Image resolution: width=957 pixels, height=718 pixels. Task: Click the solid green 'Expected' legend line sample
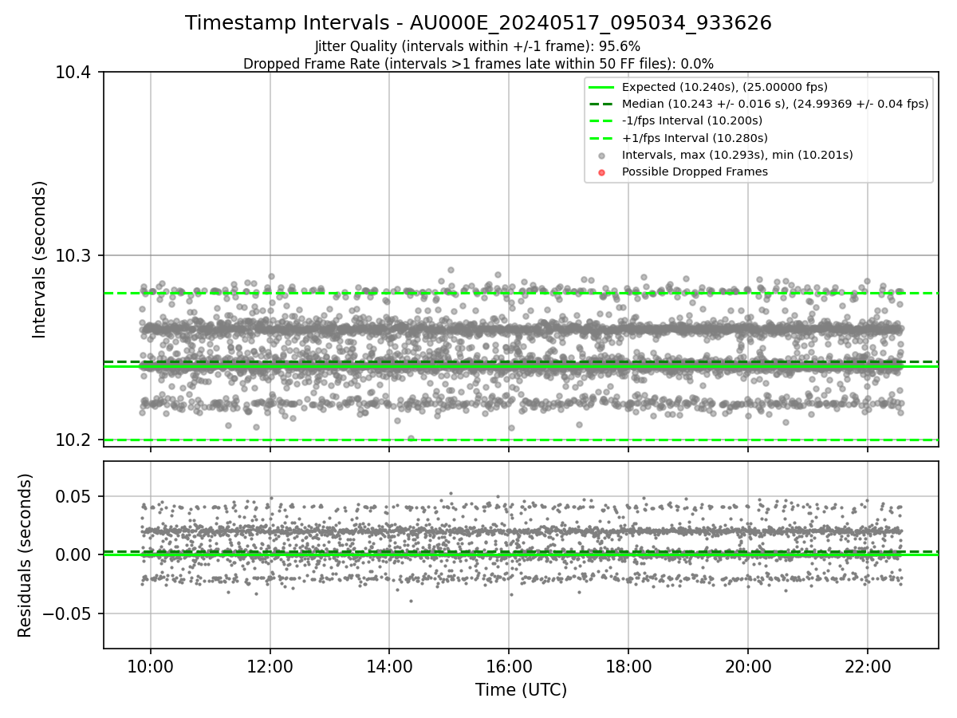click(601, 87)
